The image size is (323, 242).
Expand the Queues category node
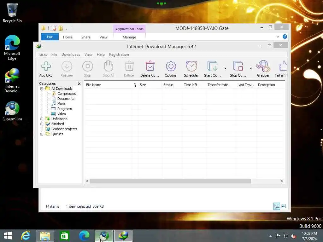click(42, 134)
